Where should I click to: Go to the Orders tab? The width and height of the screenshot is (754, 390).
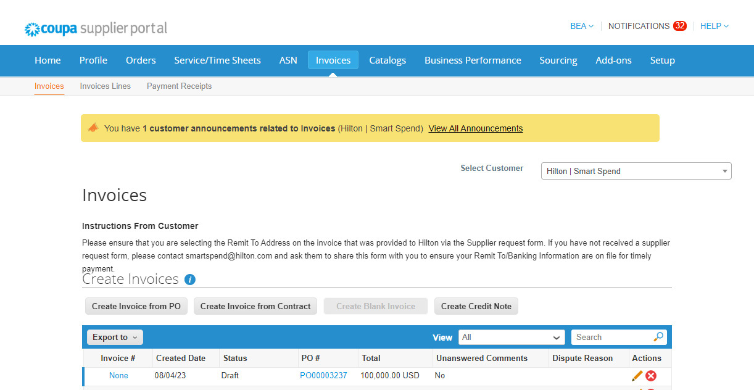[141, 60]
